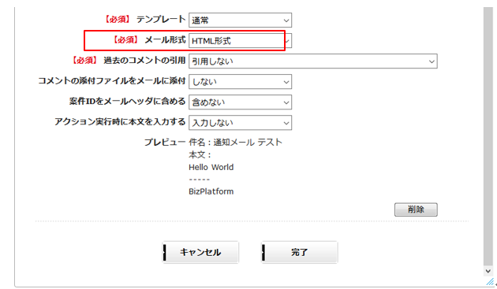Open the アクション実行時に本文を入力する dropdown
The height and width of the screenshot is (289, 497).
coord(240,123)
